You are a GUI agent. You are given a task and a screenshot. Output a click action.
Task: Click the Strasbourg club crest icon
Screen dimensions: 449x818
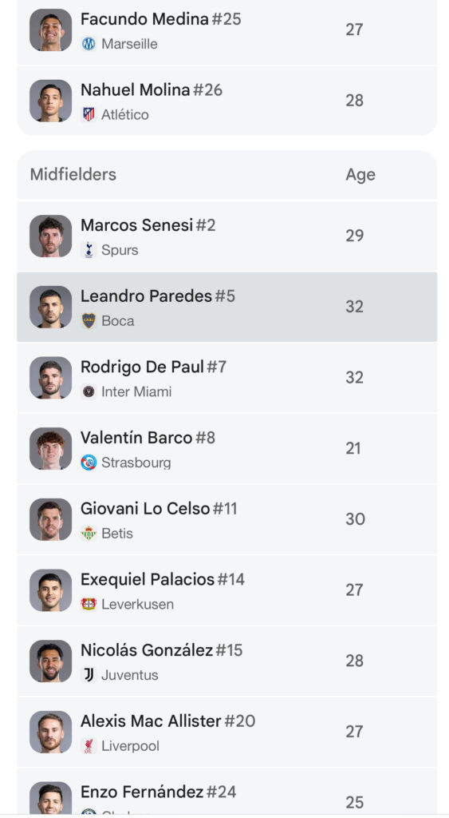click(x=89, y=463)
